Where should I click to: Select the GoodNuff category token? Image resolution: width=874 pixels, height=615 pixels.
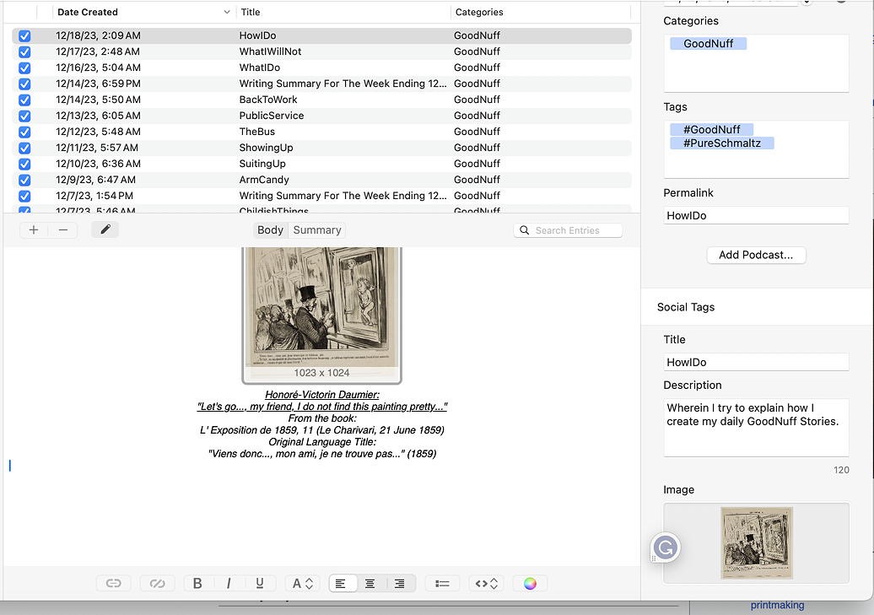coord(709,44)
